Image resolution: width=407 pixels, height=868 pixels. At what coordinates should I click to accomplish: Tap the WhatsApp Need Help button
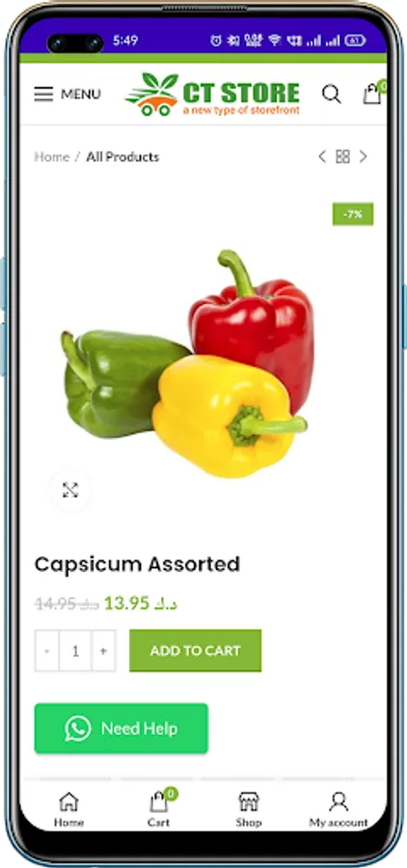122,728
